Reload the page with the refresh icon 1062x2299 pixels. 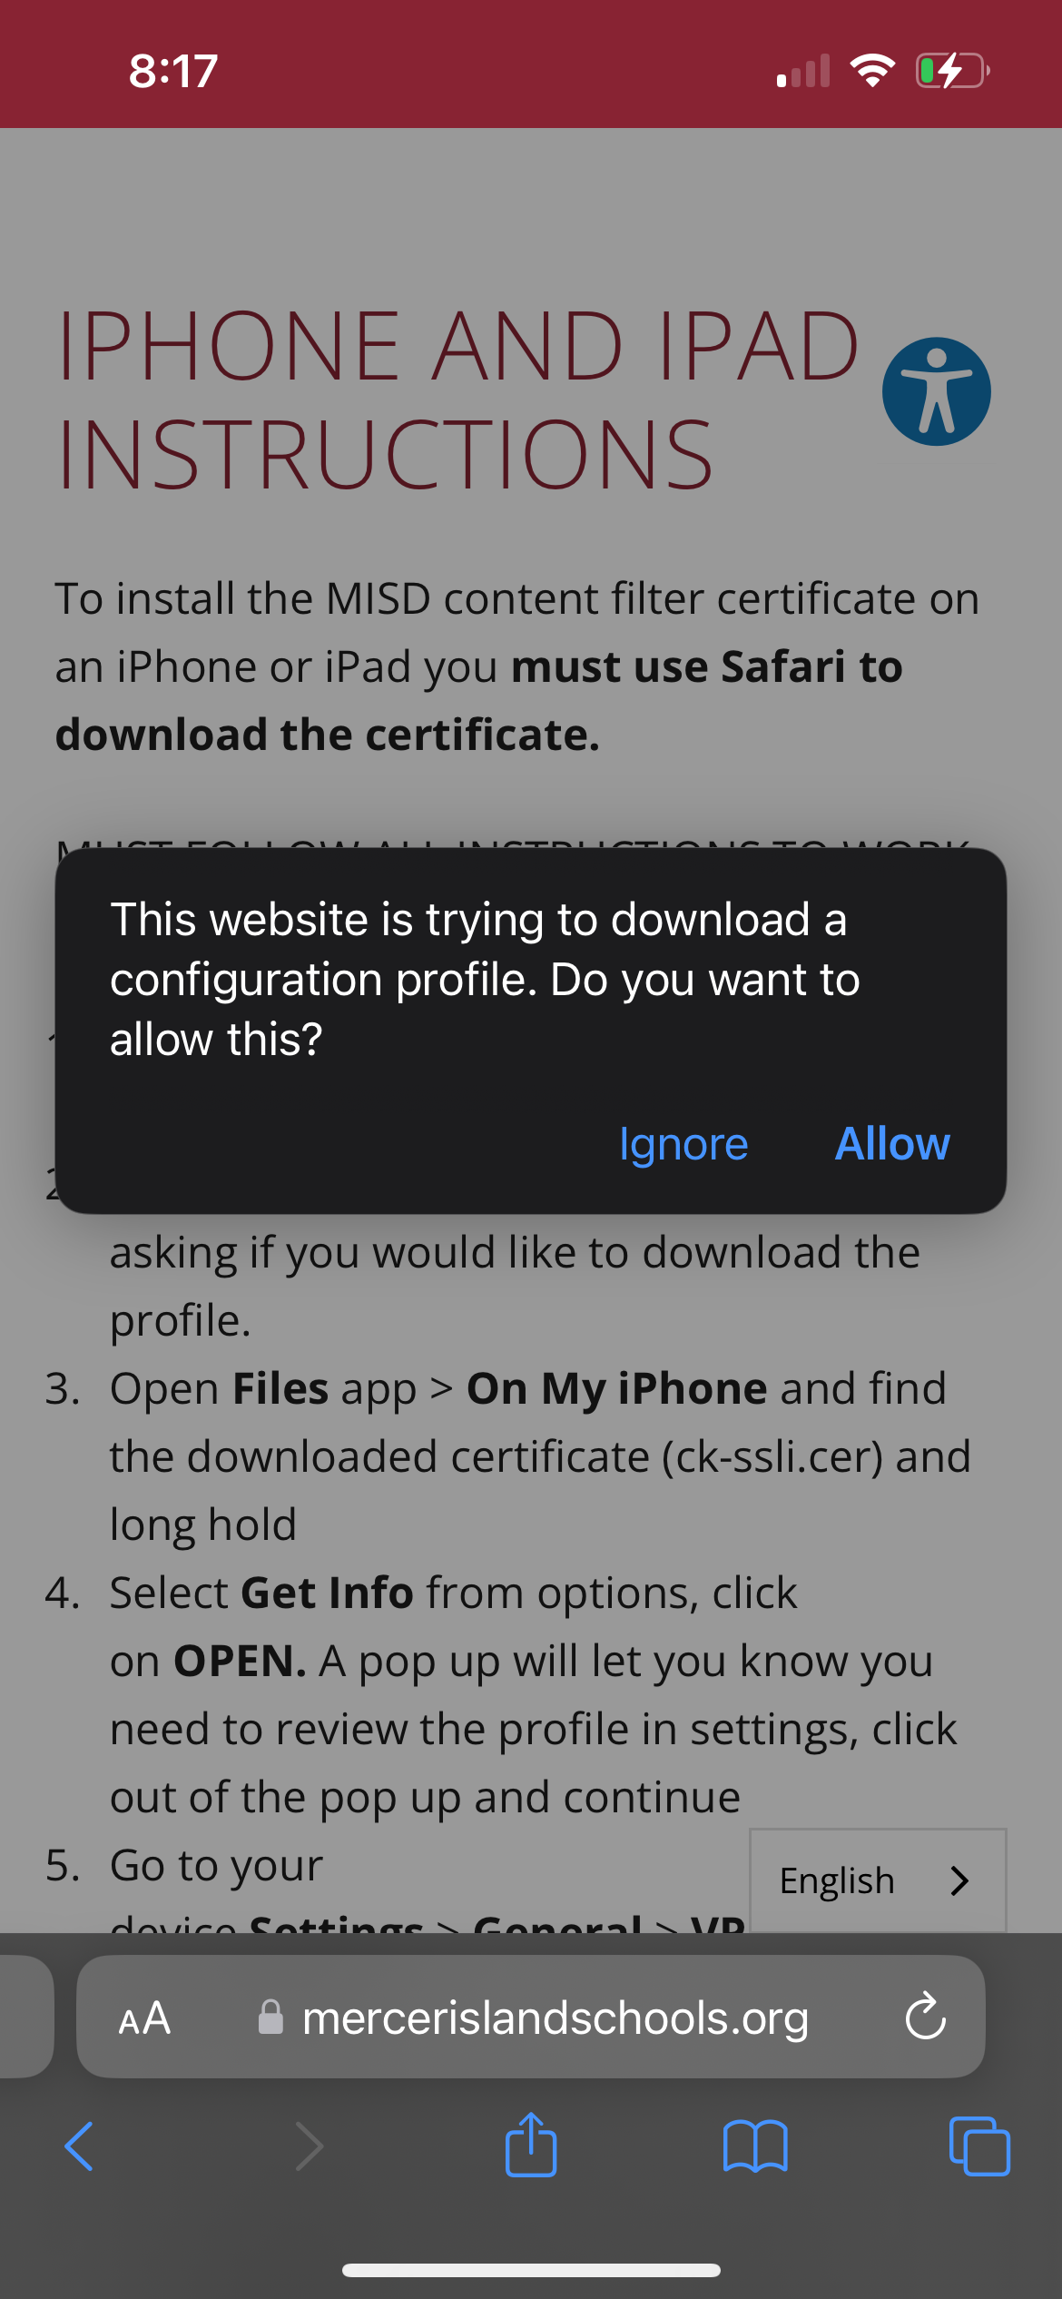[x=925, y=2018]
